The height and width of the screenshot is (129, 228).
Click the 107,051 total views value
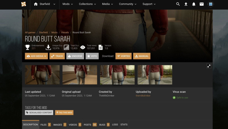pyautogui.click(x=91, y=48)
